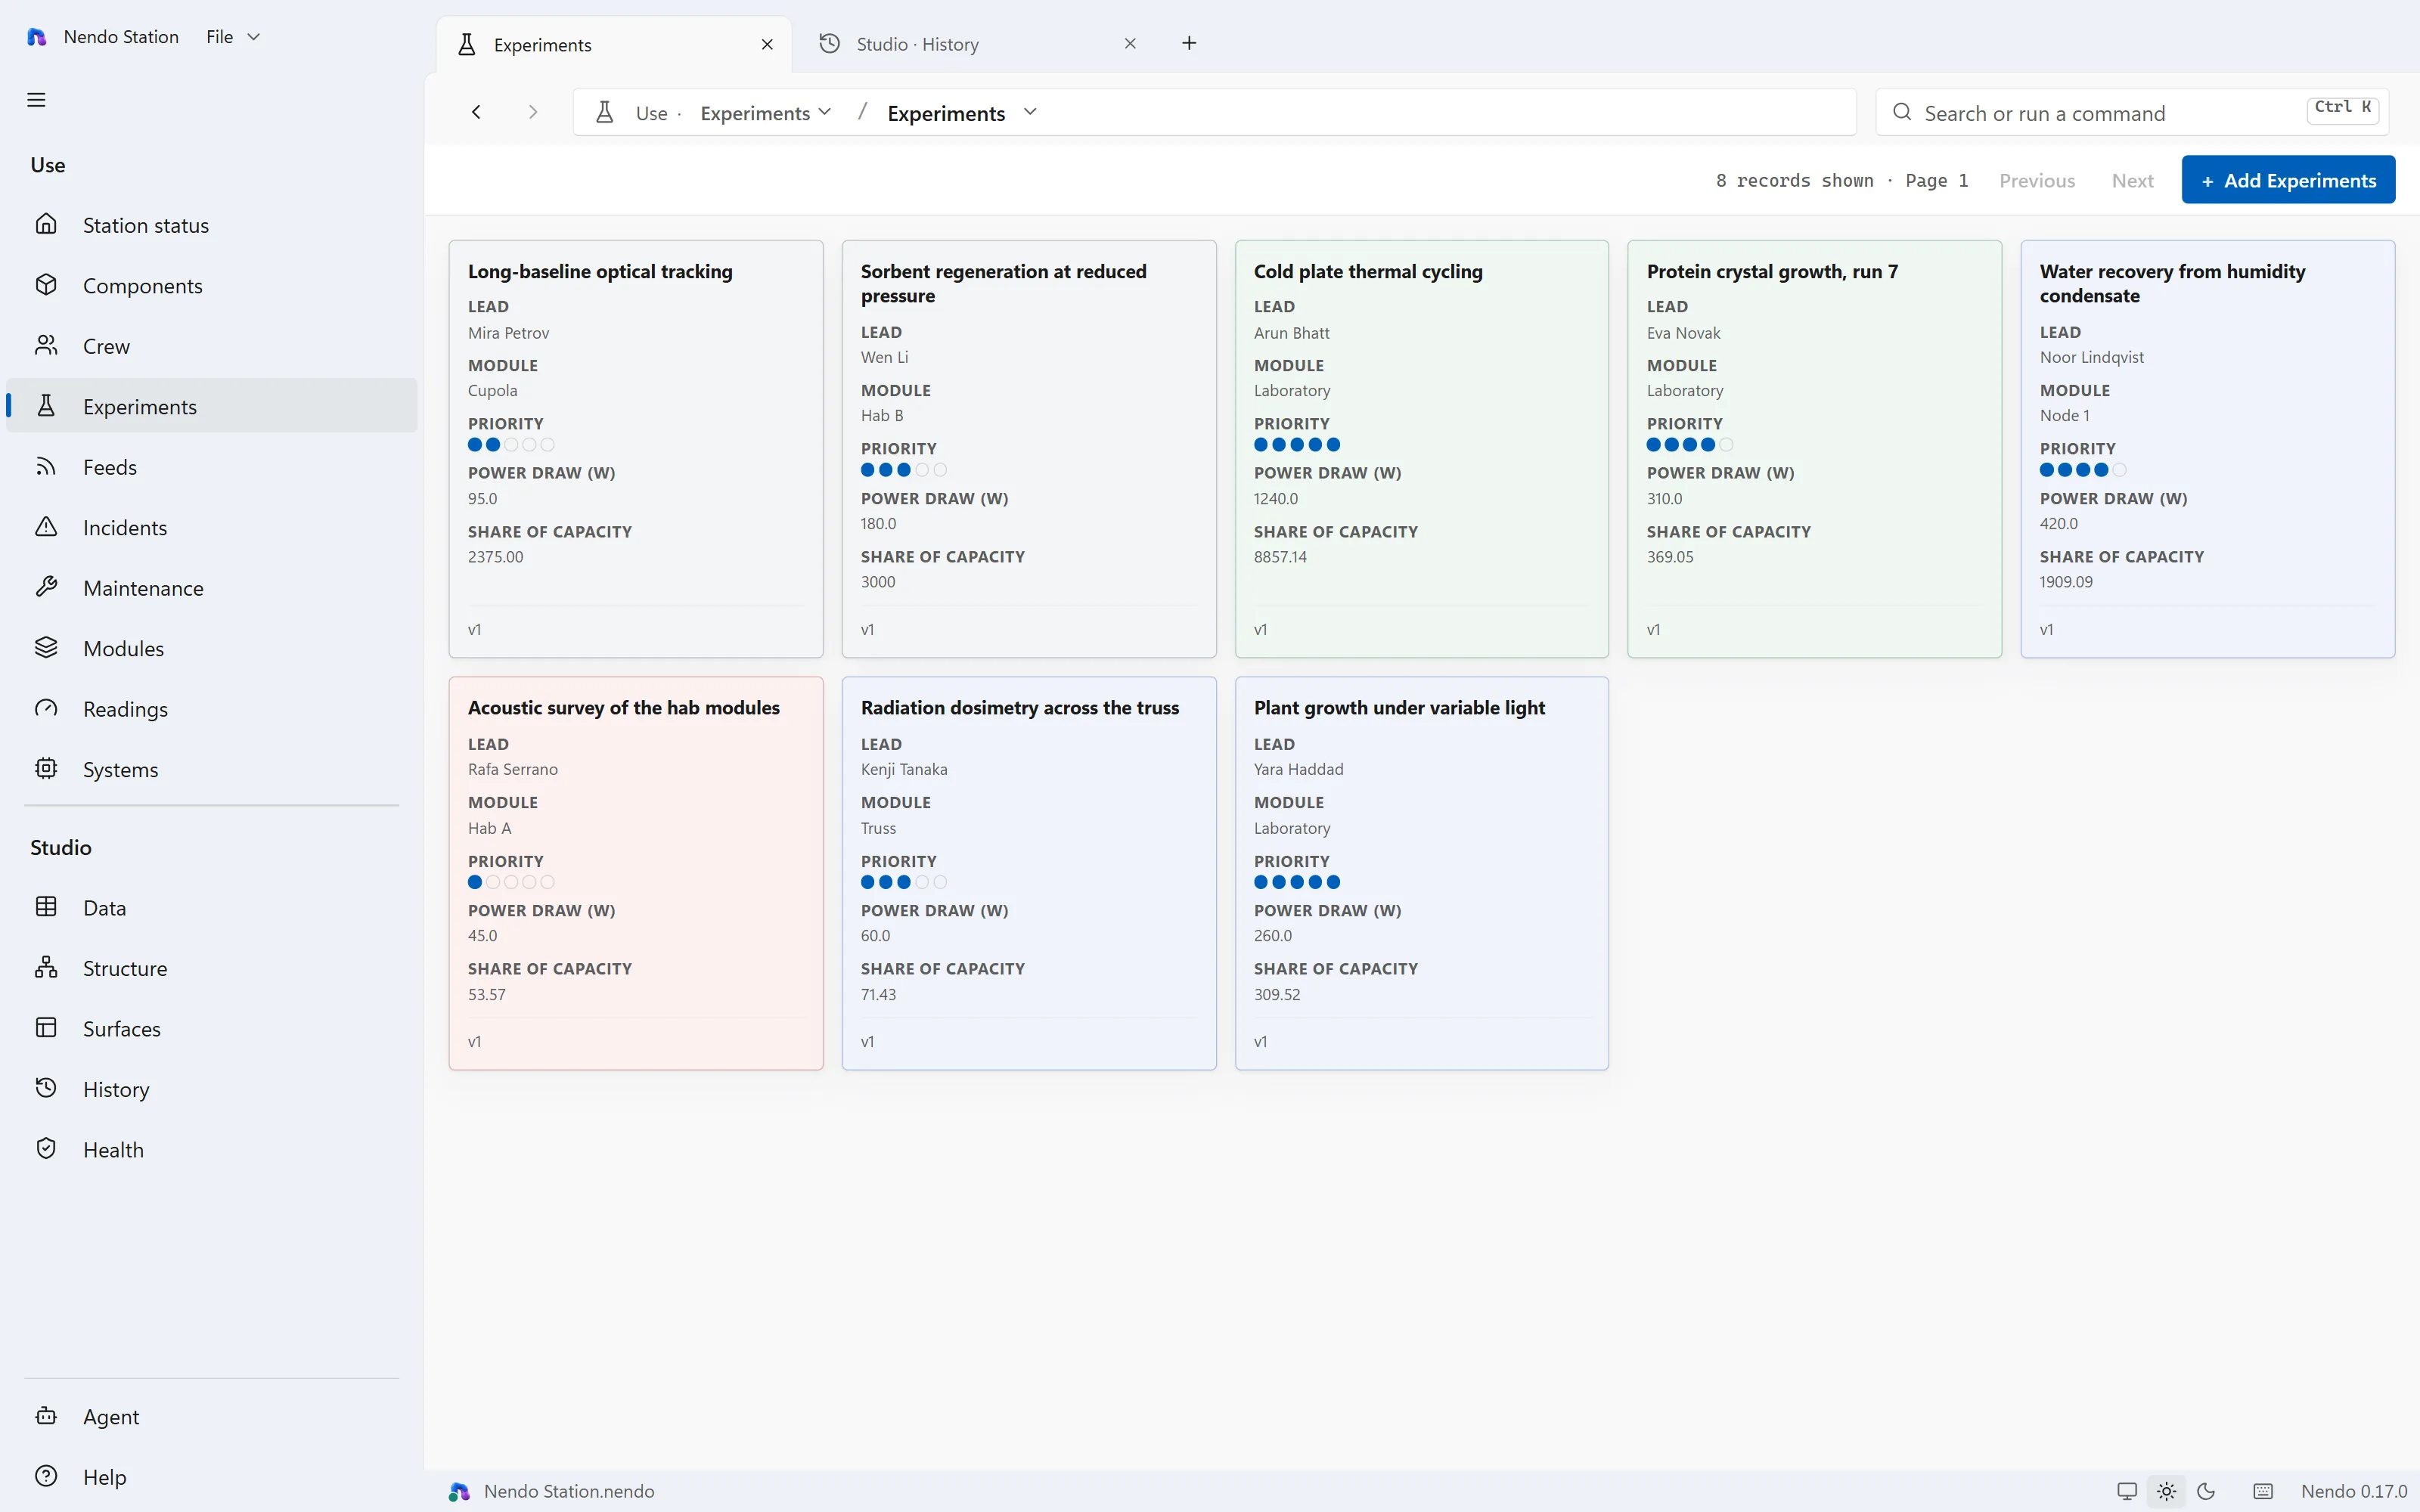Expand the Use Experiments breadcrumb dropdown

coord(765,113)
